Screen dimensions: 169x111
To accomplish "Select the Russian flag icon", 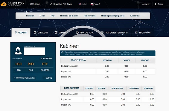I will coord(92,4).
